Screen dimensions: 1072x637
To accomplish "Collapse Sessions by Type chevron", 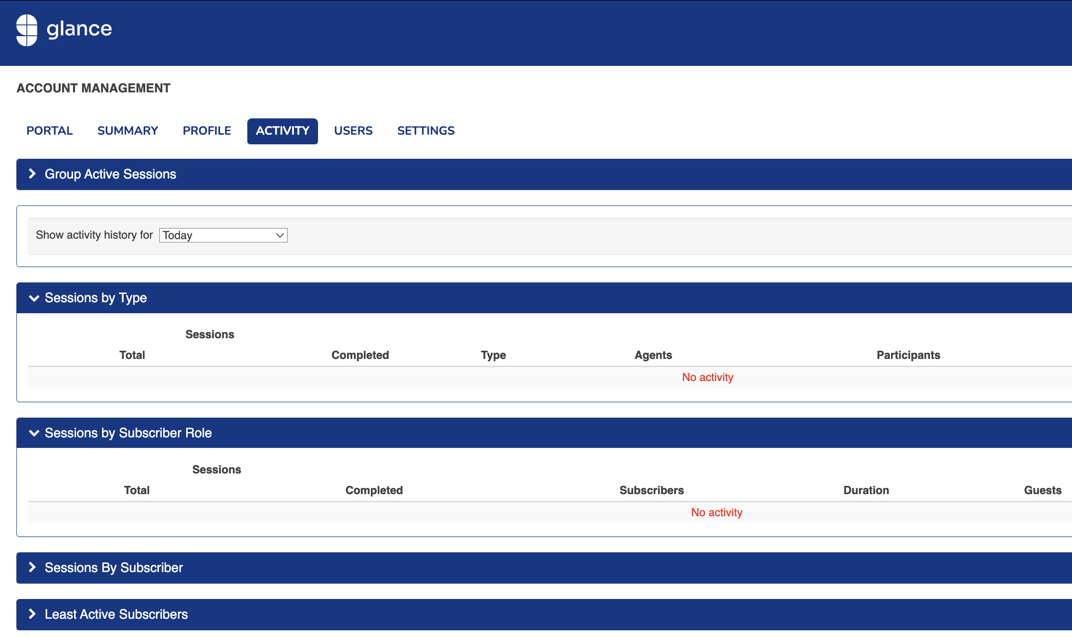I will (x=34, y=298).
